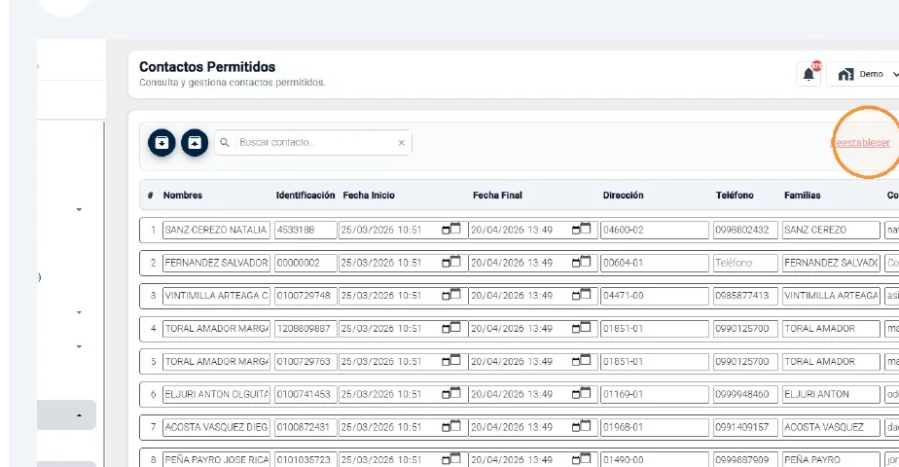The image size is (899, 467).
Task: Click identification field 0100729763
Action: [x=306, y=362]
